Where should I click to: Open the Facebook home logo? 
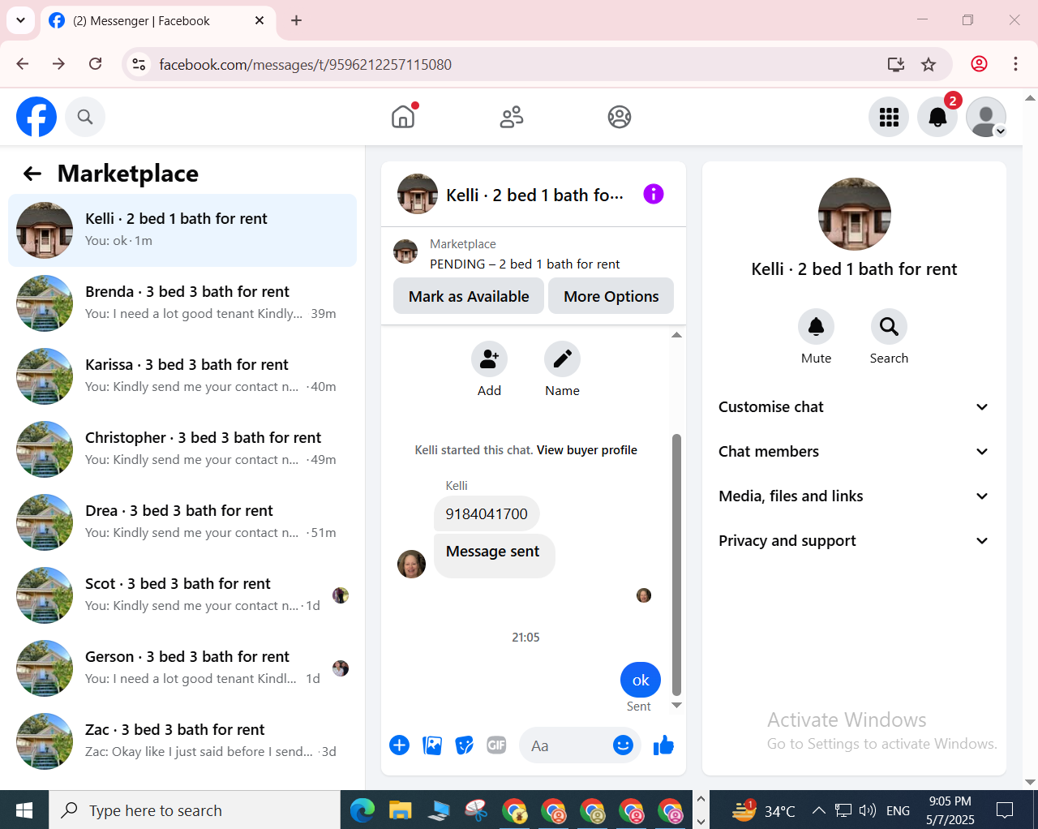tap(36, 117)
